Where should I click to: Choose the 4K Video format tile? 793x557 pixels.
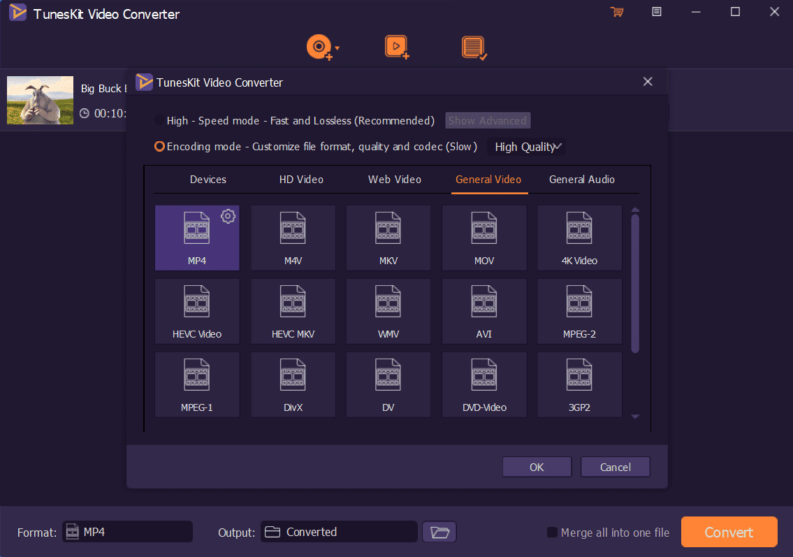[579, 238]
